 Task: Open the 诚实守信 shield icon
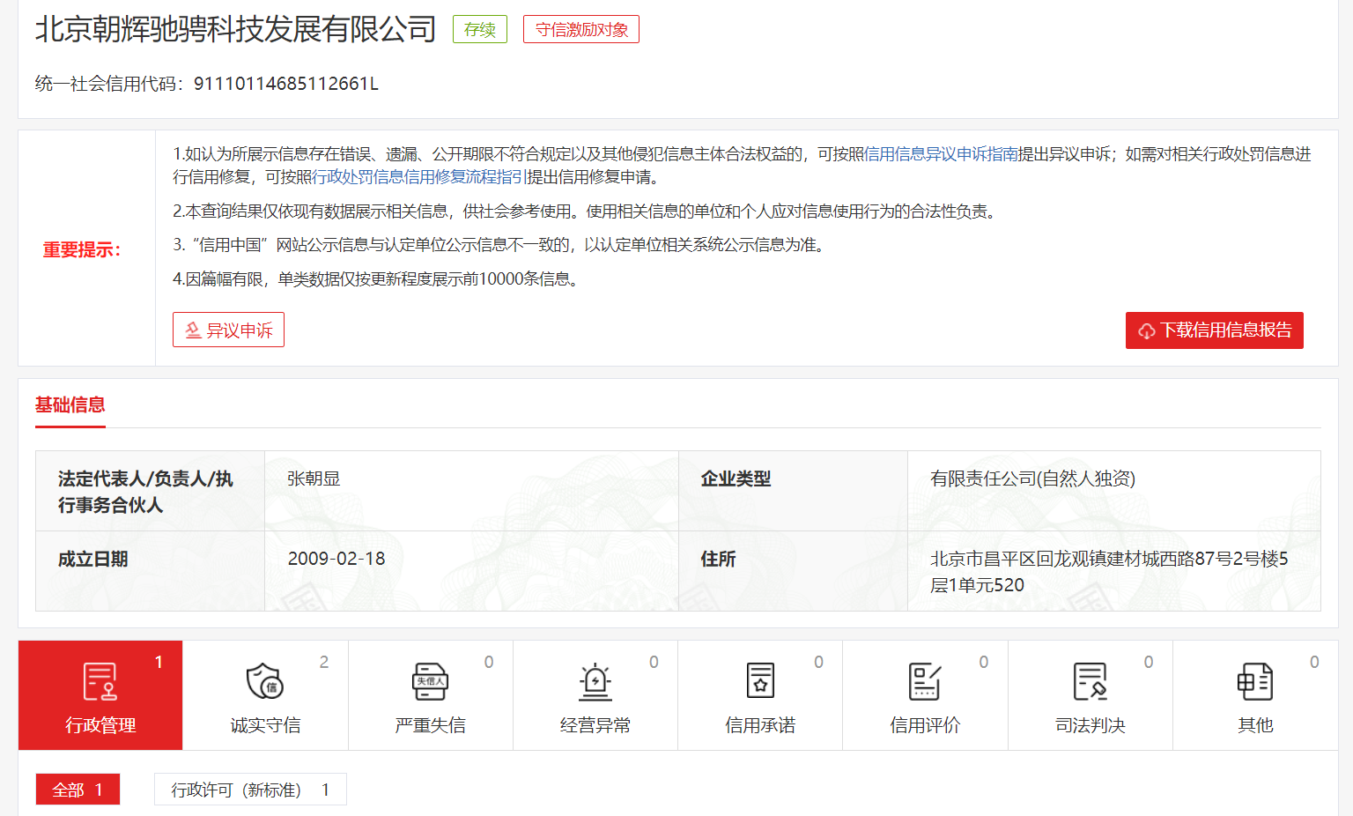[x=264, y=681]
